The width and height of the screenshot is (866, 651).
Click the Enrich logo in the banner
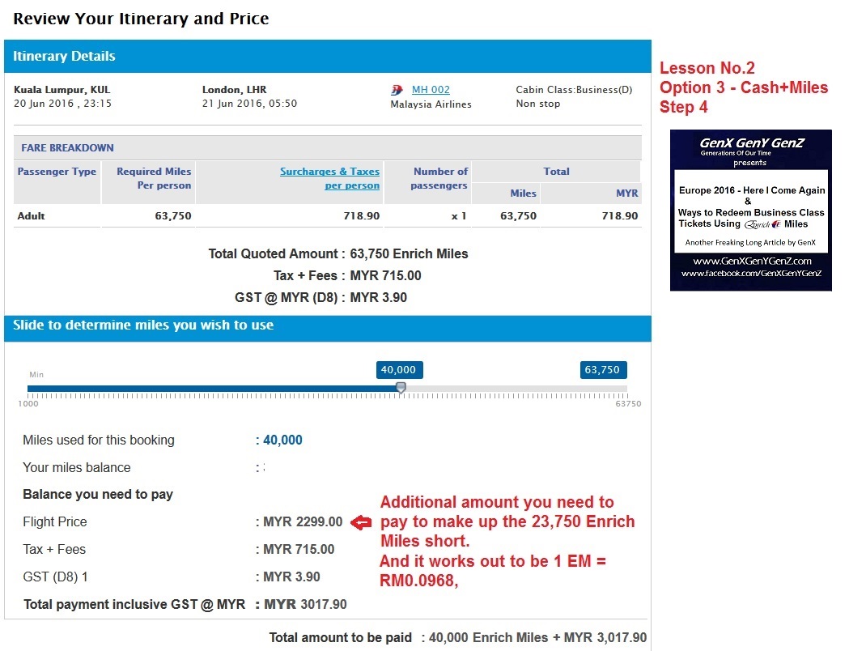[763, 224]
